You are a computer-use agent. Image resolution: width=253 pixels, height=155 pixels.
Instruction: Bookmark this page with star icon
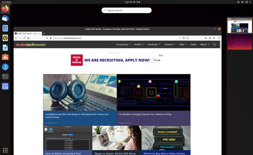coord(187,38)
